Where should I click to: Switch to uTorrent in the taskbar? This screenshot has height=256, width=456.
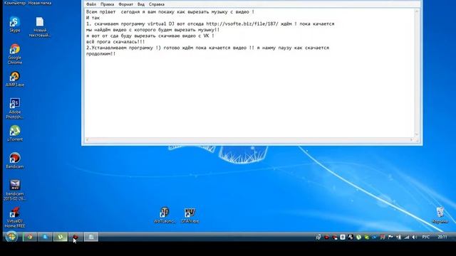click(60, 237)
